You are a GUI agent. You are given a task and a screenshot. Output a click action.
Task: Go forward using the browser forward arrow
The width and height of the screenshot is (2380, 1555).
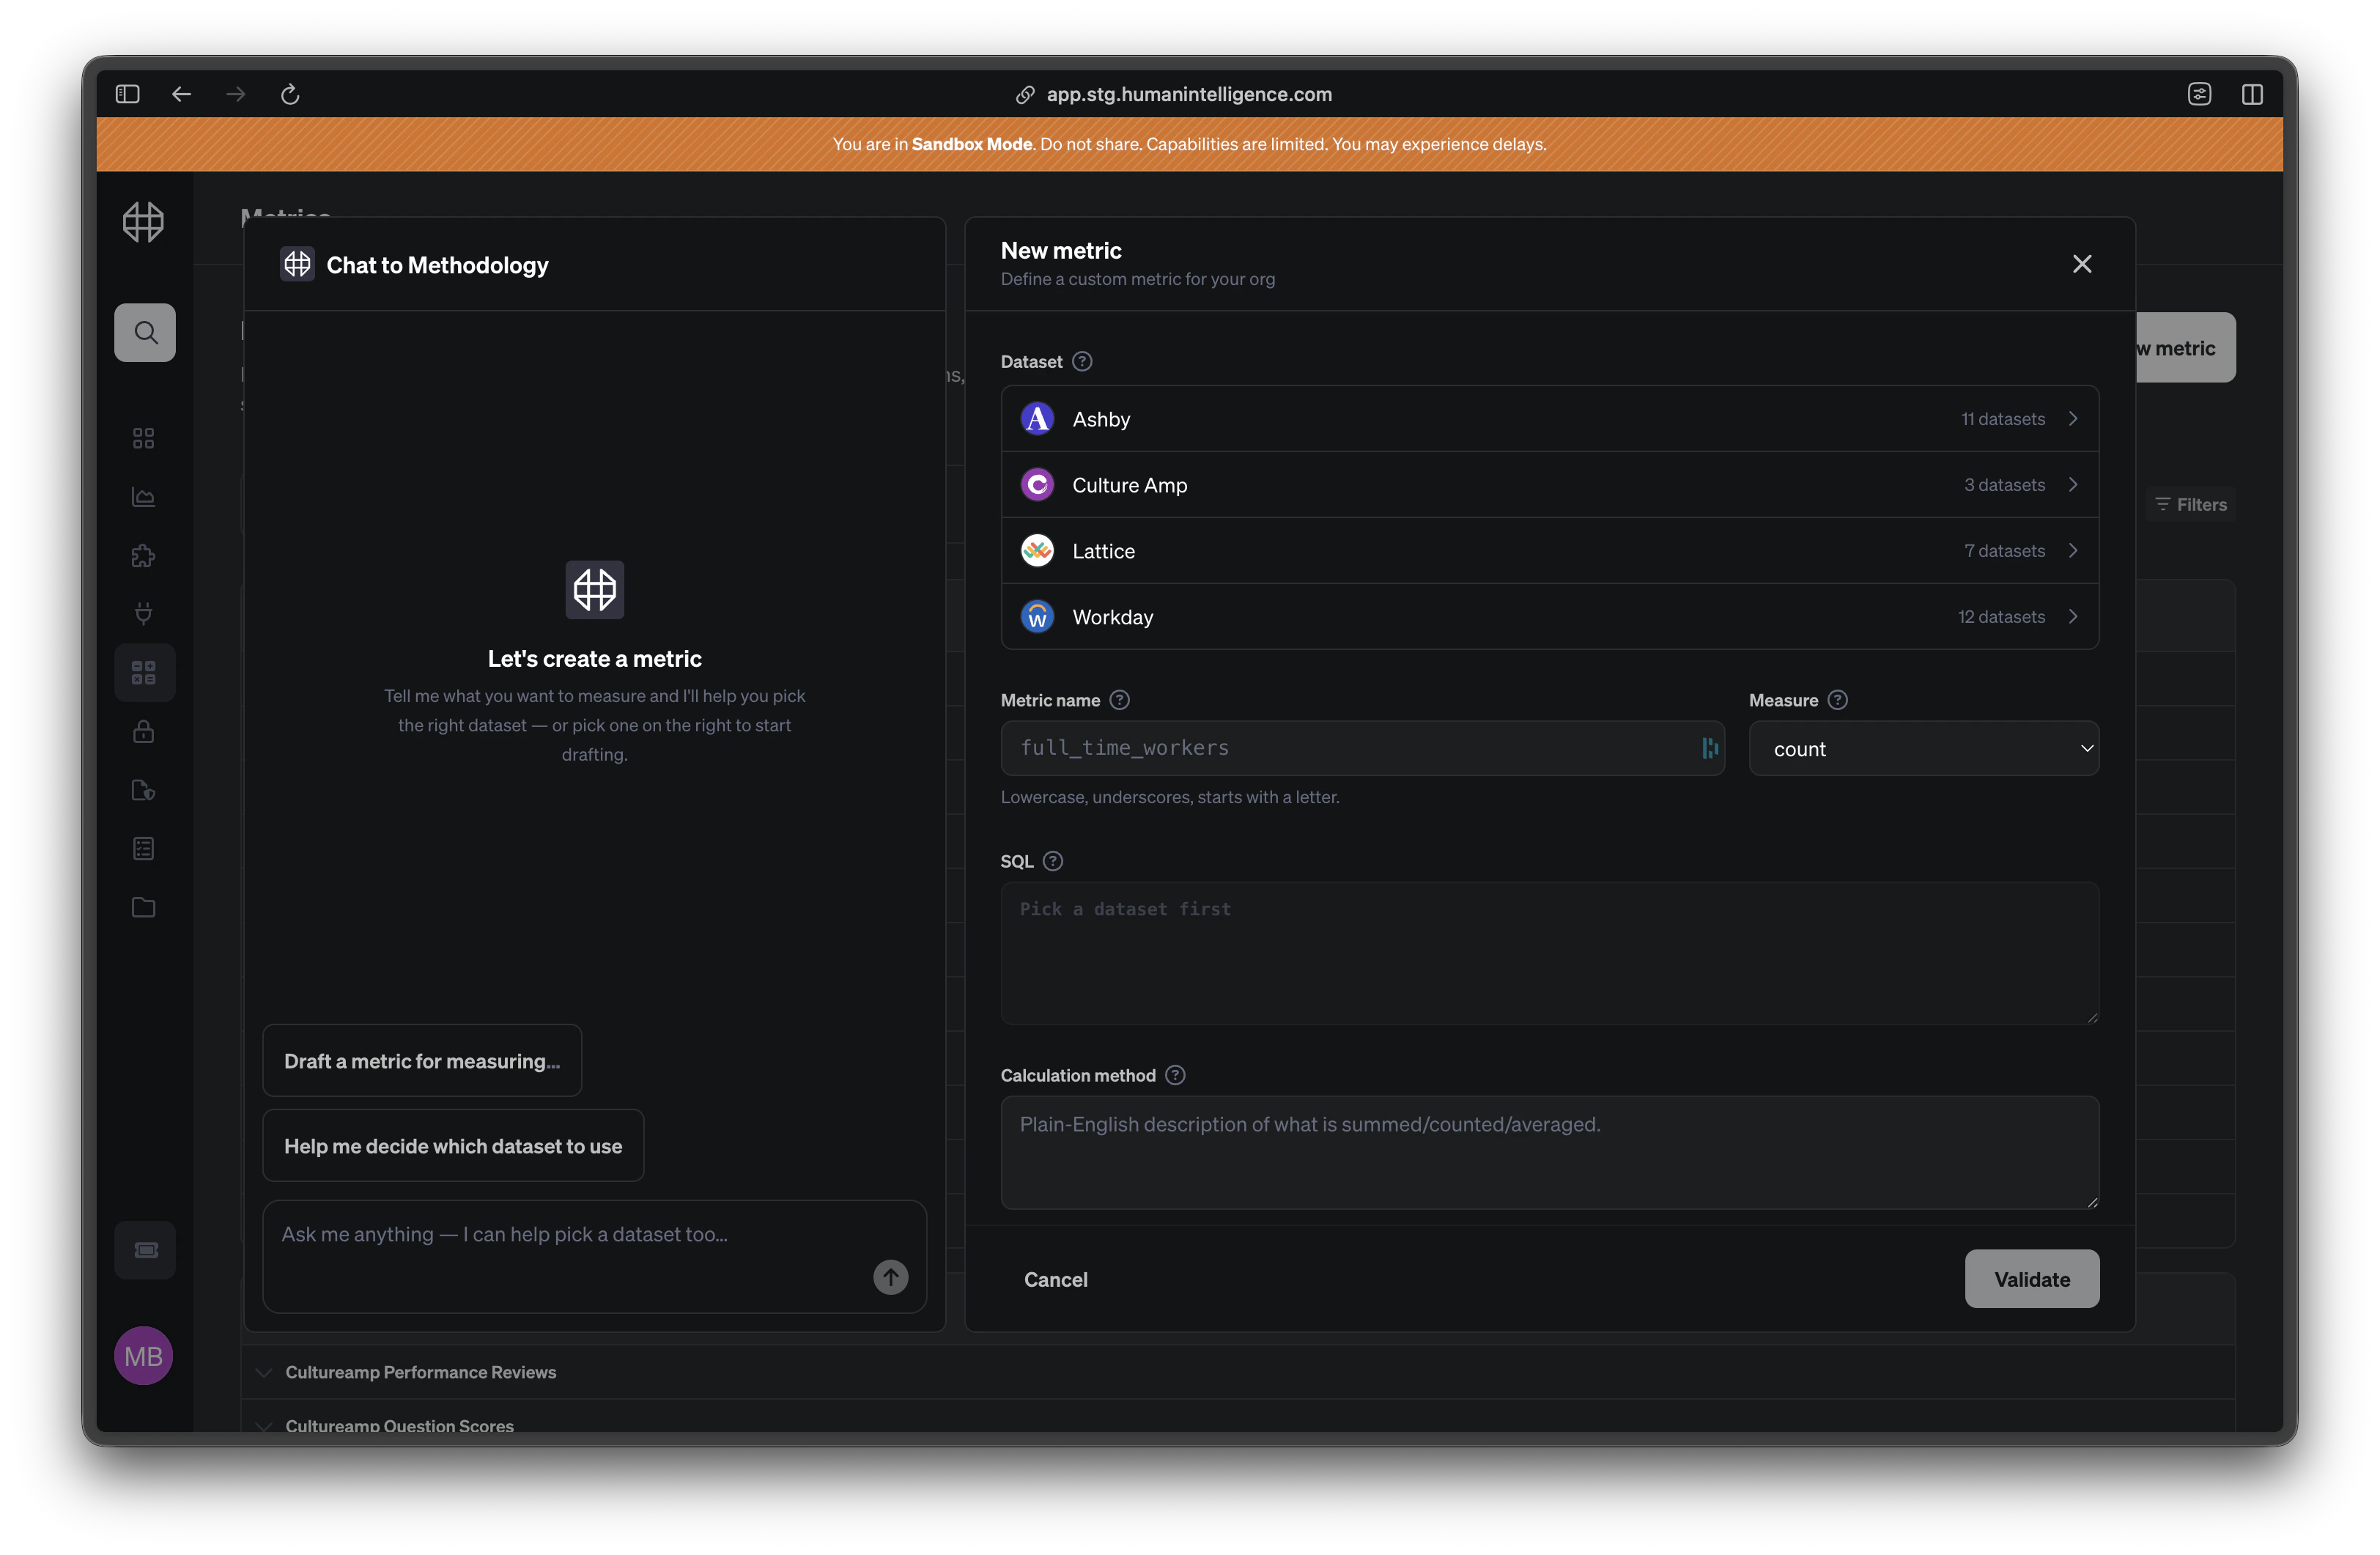pyautogui.click(x=236, y=94)
